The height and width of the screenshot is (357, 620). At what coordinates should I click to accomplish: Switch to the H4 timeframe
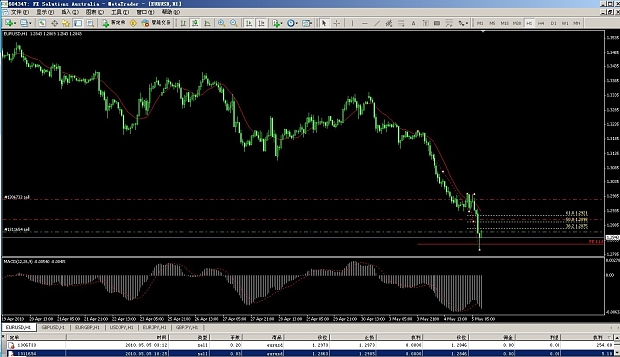pos(541,23)
